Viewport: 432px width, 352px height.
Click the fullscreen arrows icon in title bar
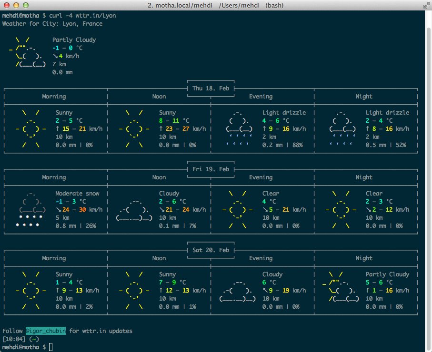tap(426, 5)
